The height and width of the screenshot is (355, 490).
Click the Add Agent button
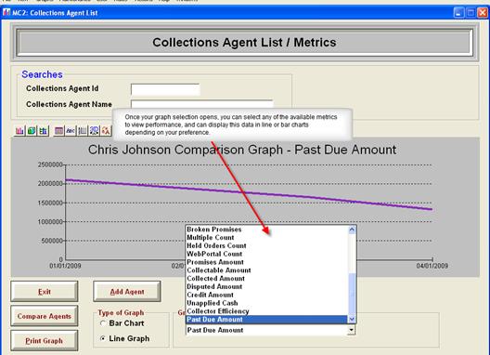pos(127,292)
